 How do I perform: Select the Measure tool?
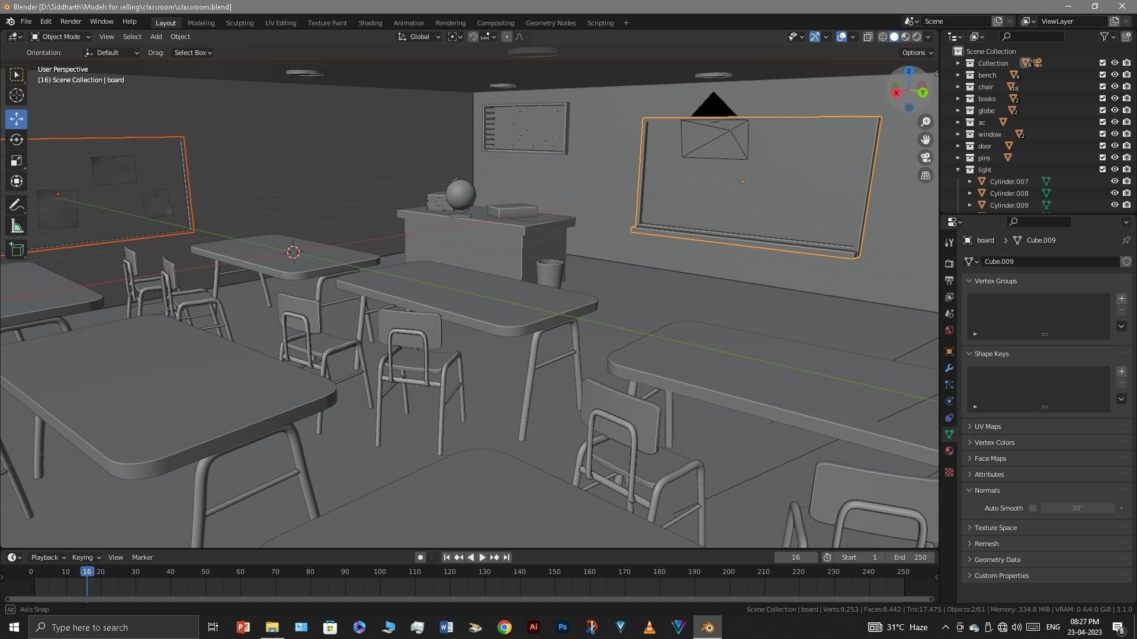coord(17,227)
